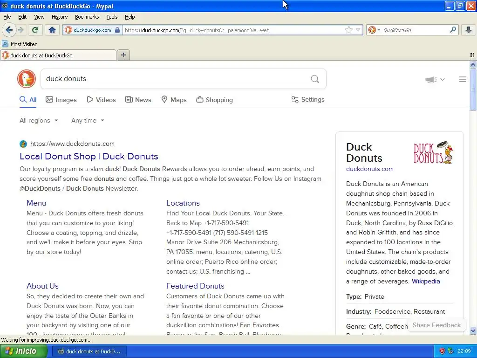Click the list all tabs icon
Viewport: 477px width, 358px height.
472,55
